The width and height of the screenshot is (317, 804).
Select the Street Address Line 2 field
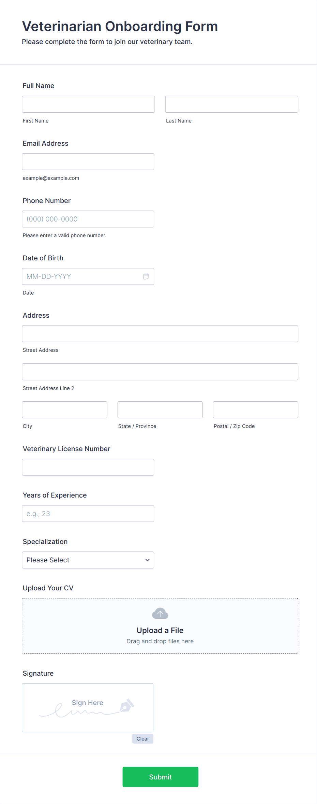point(160,372)
